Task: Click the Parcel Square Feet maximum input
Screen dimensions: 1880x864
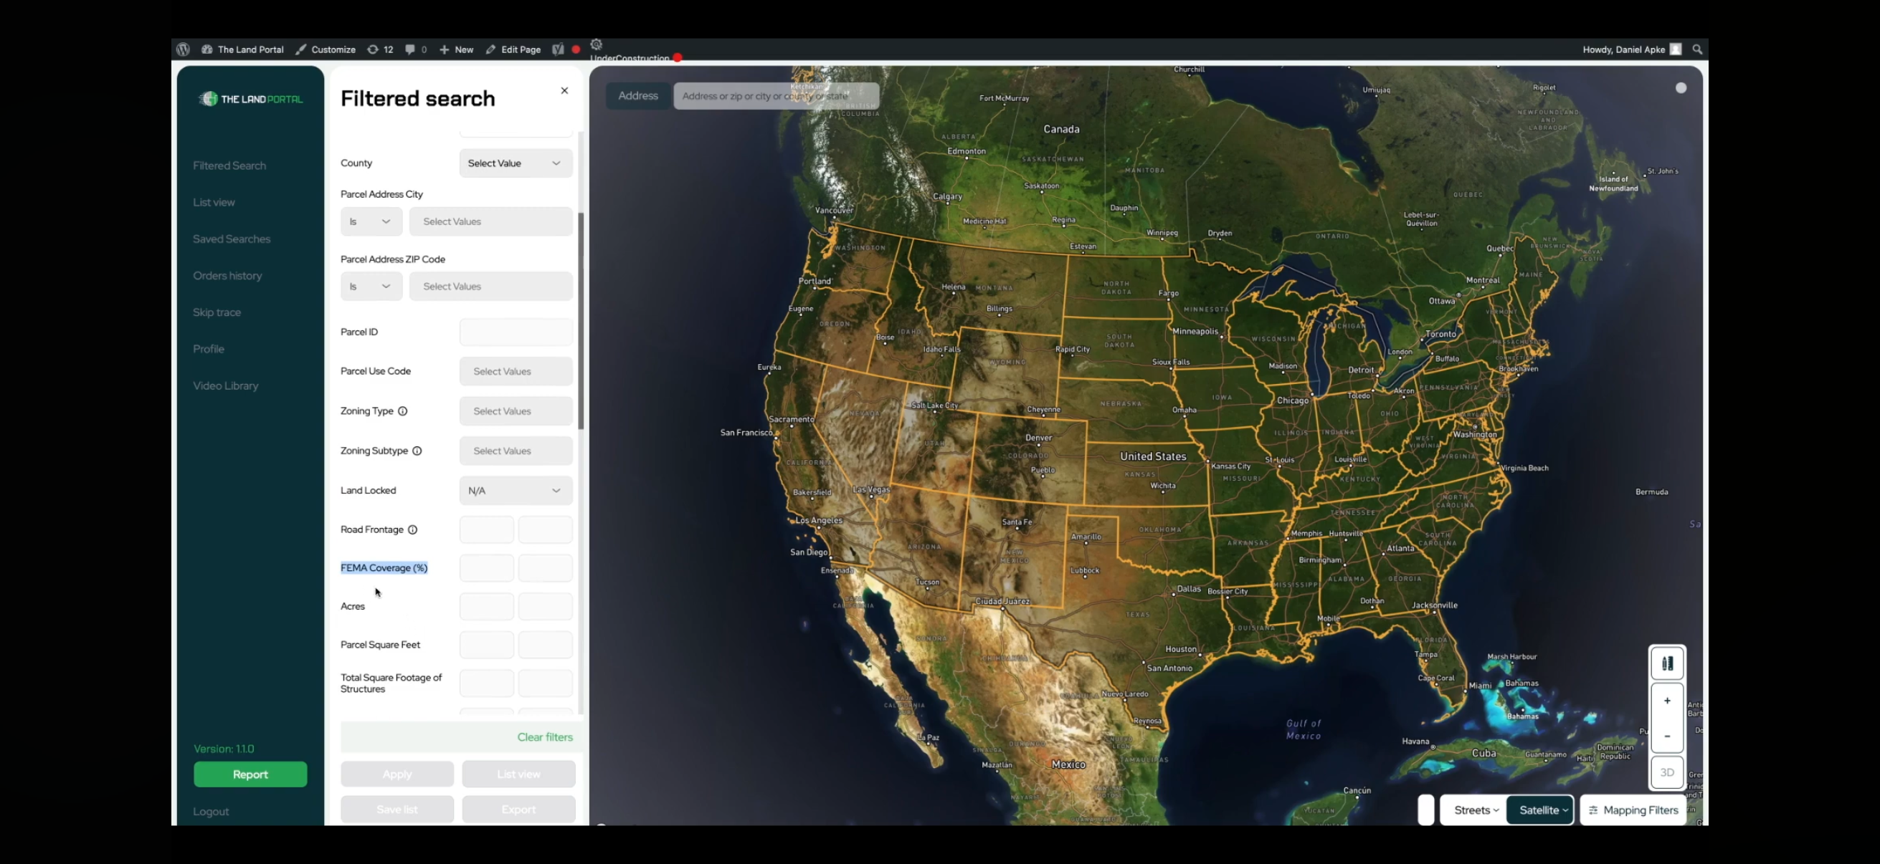Action: [x=545, y=645]
